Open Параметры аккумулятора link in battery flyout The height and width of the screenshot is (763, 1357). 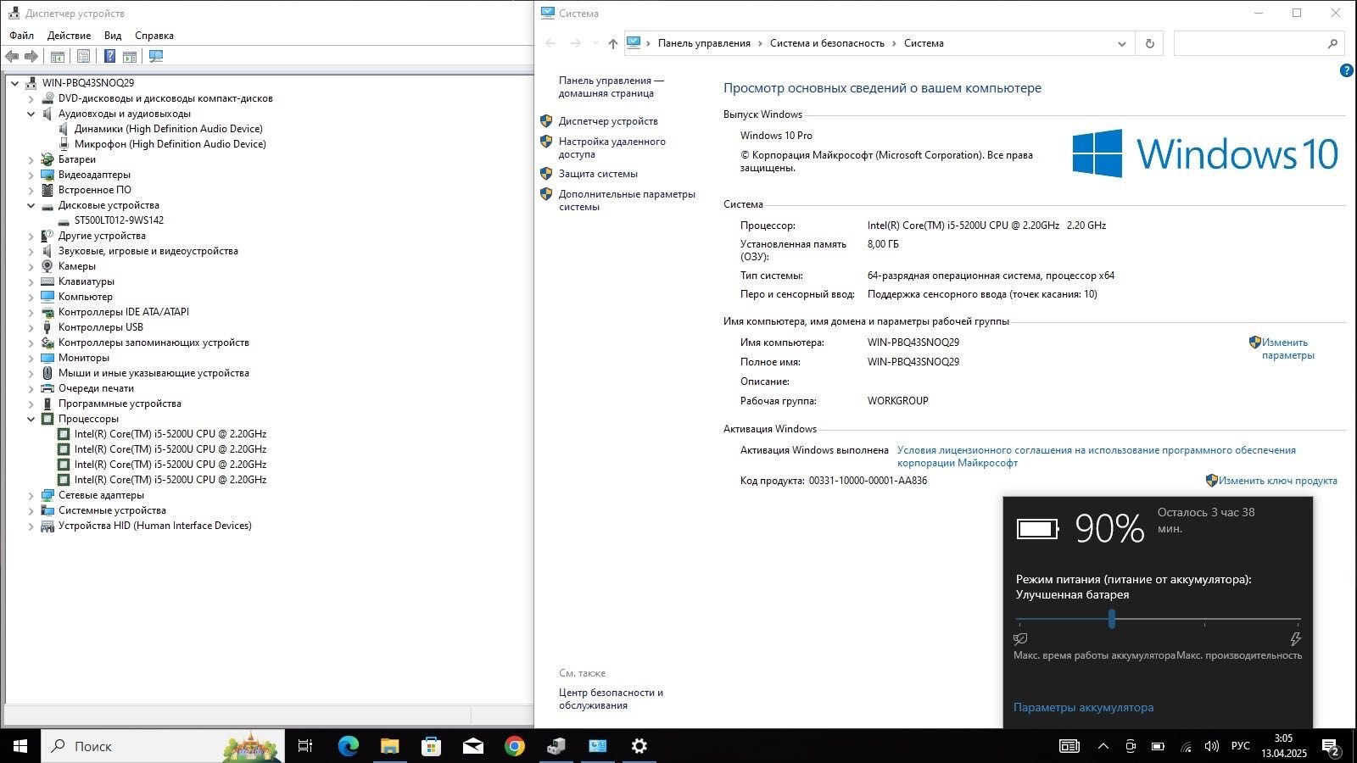(1083, 707)
